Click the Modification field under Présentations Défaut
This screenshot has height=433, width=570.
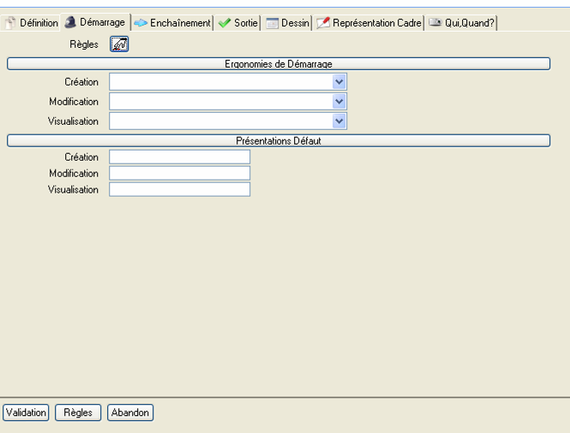180,173
